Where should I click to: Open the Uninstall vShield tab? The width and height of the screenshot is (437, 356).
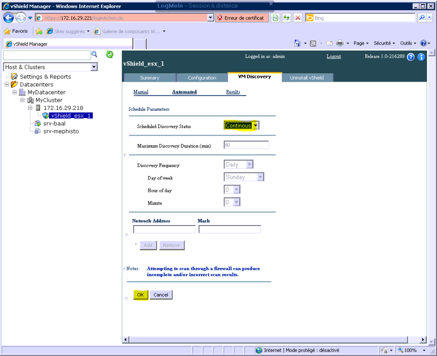pyautogui.click(x=306, y=78)
